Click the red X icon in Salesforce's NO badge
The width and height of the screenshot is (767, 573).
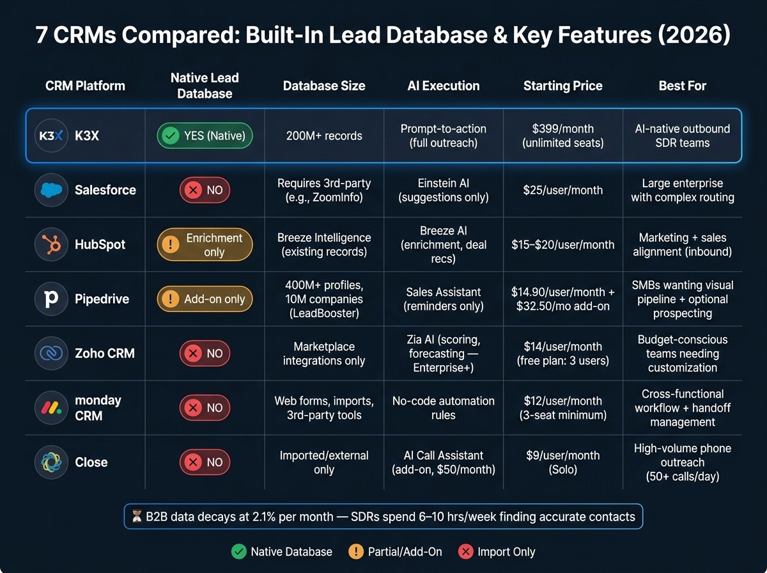(x=192, y=190)
